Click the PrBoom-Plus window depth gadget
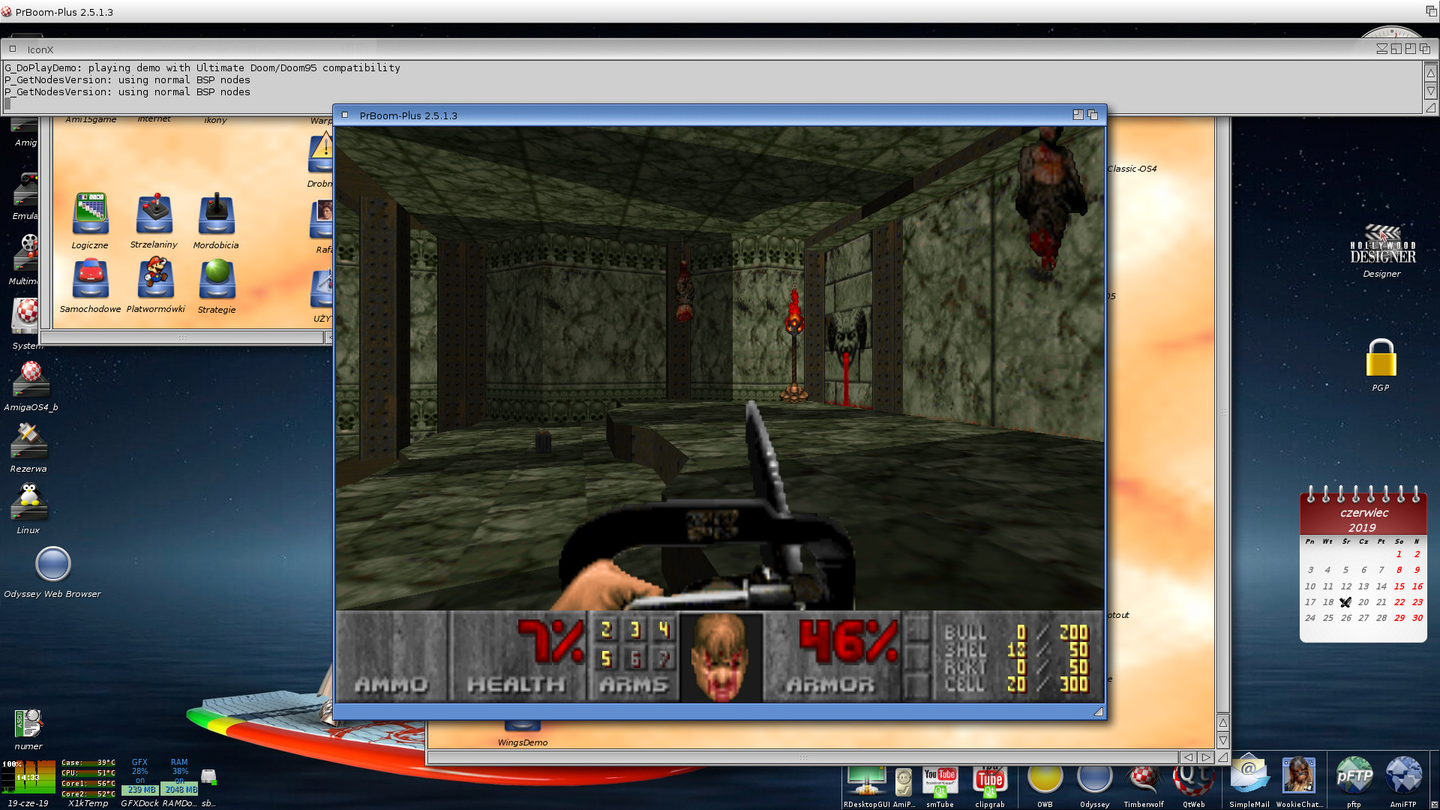 tap(1093, 115)
